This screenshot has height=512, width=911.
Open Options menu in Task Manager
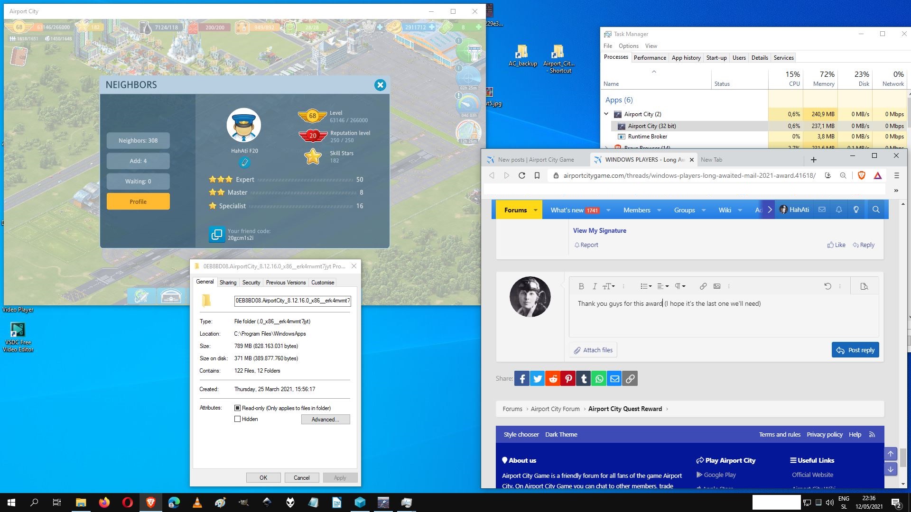tap(628, 46)
